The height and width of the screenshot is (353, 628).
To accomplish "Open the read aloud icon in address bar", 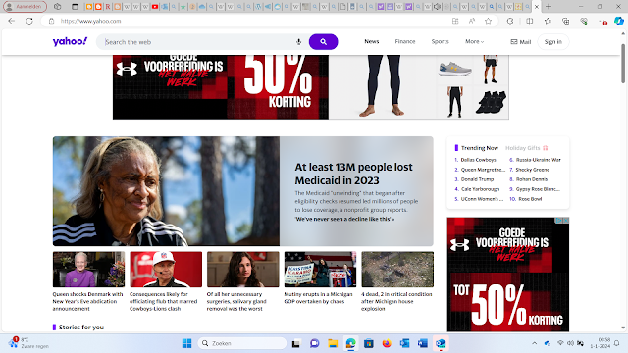I will [472, 21].
